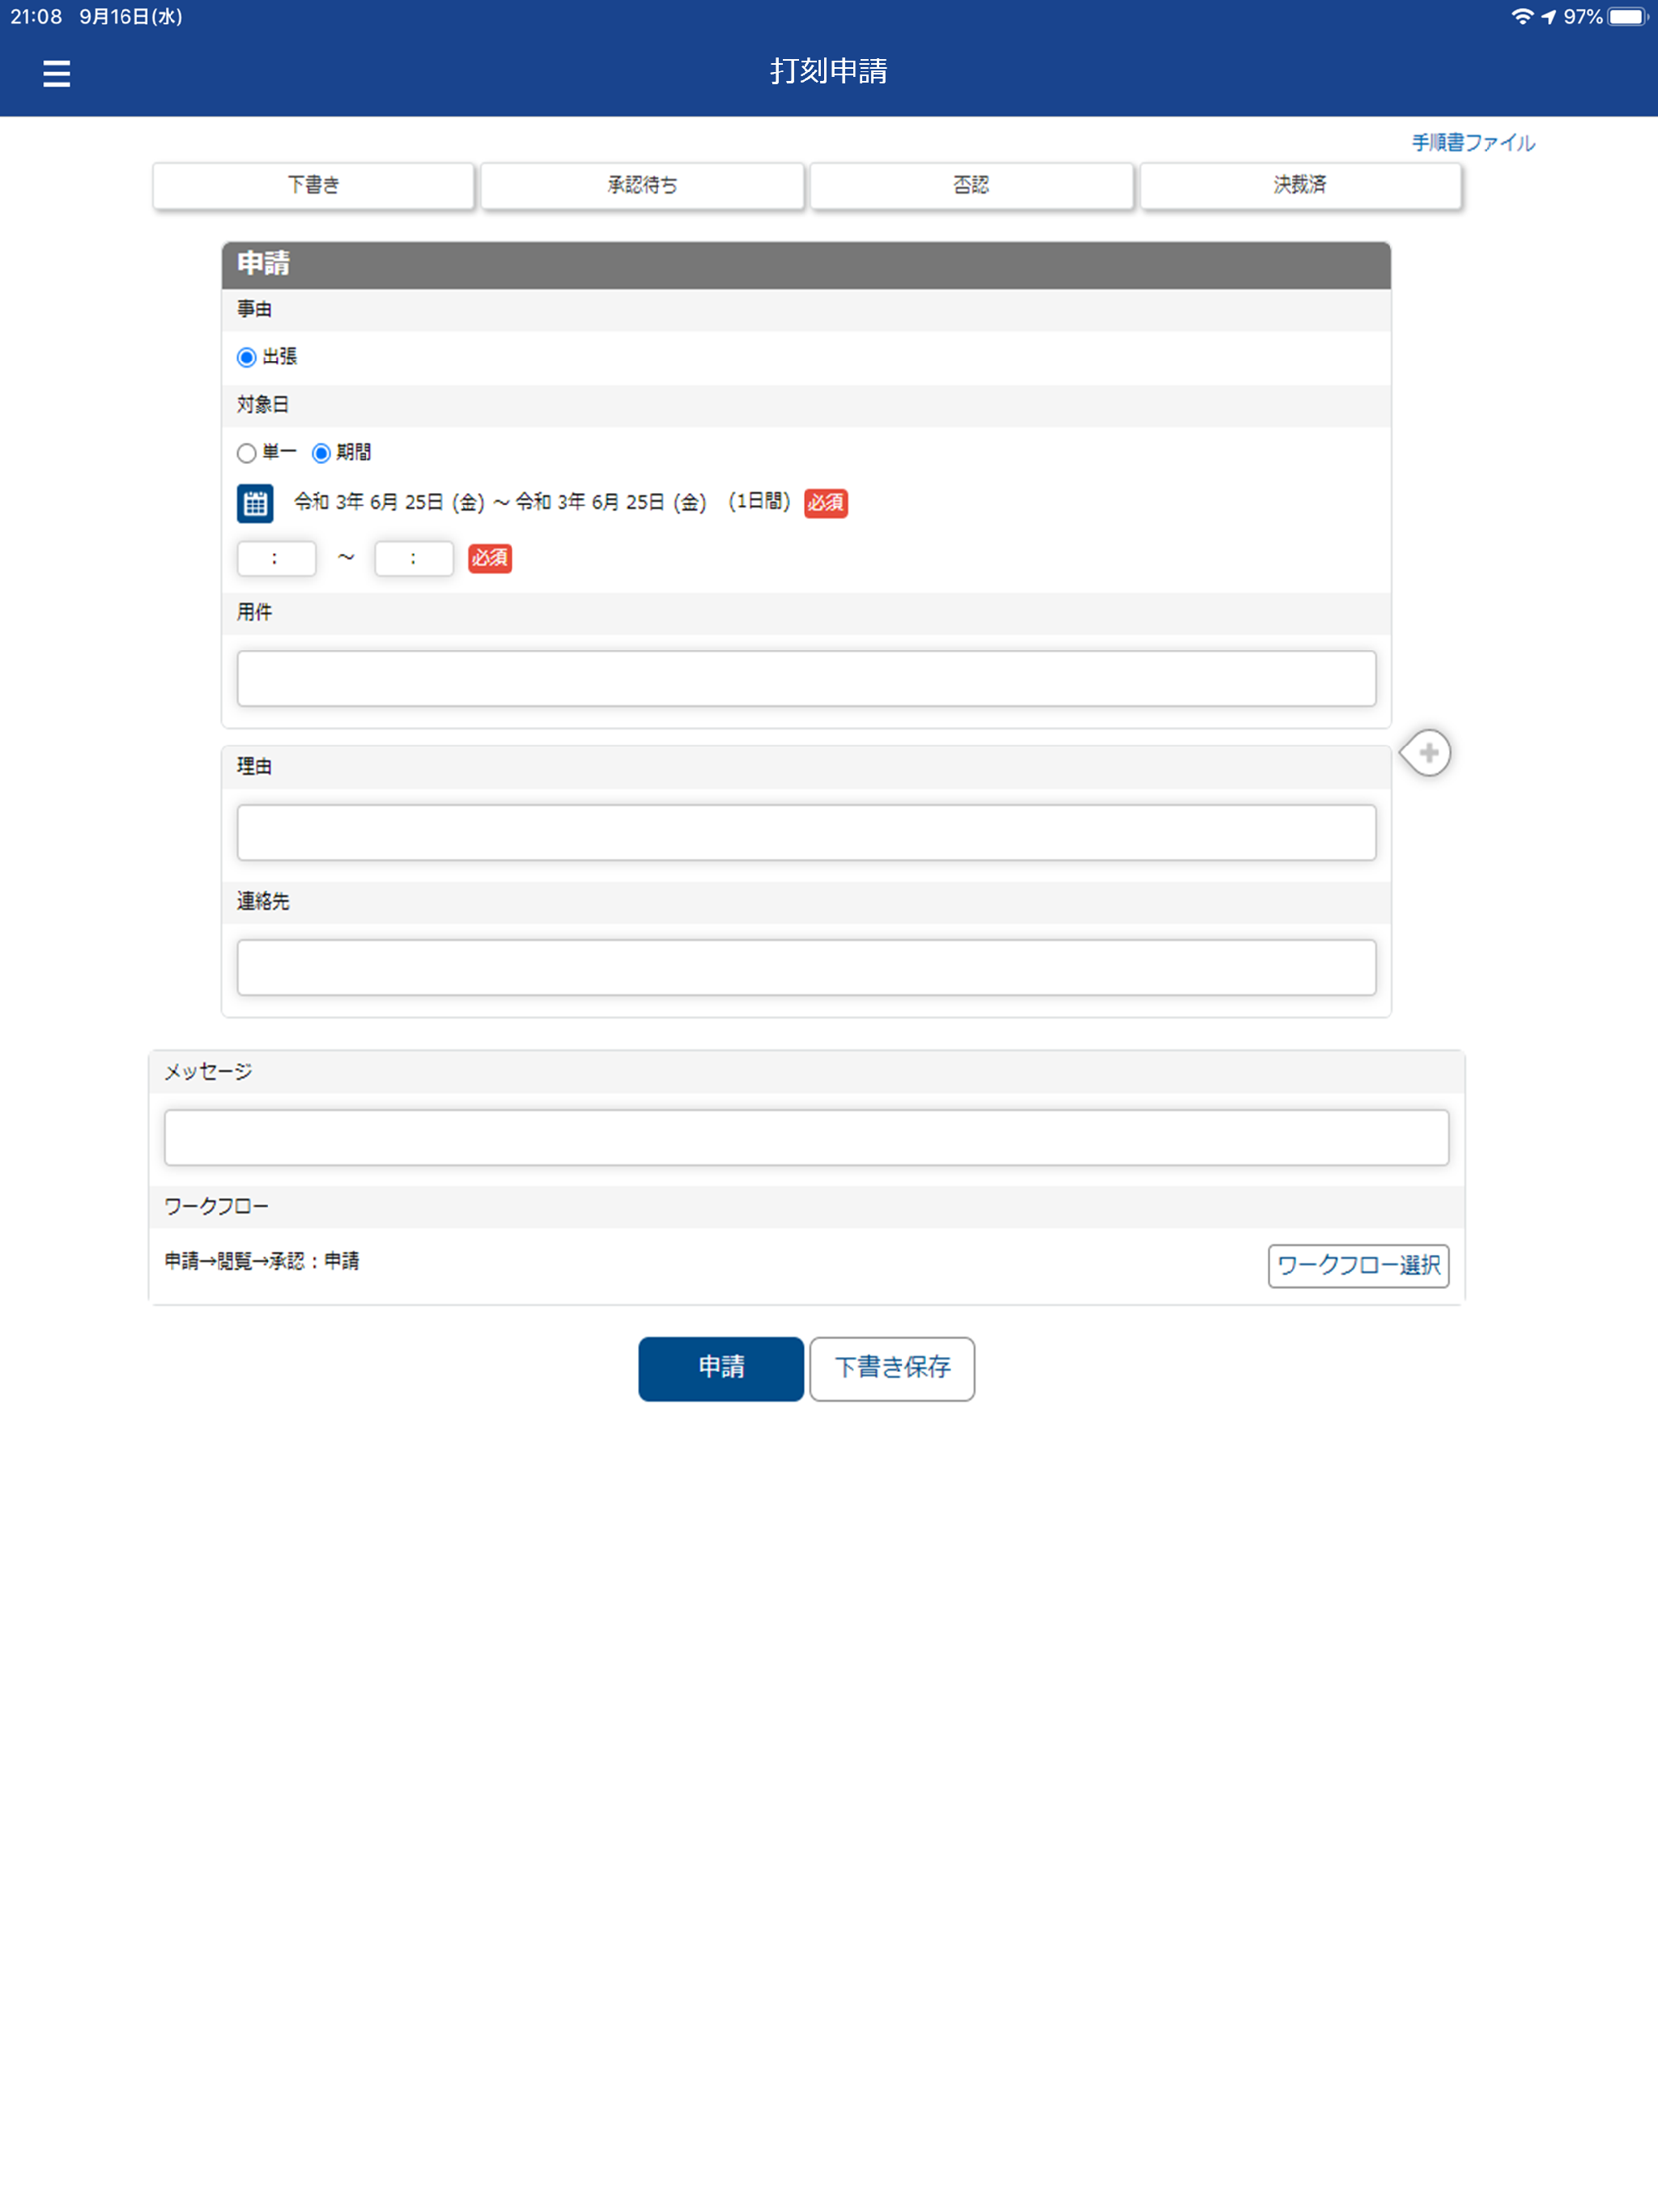
Task: Click the start time input field
Action: (x=276, y=558)
